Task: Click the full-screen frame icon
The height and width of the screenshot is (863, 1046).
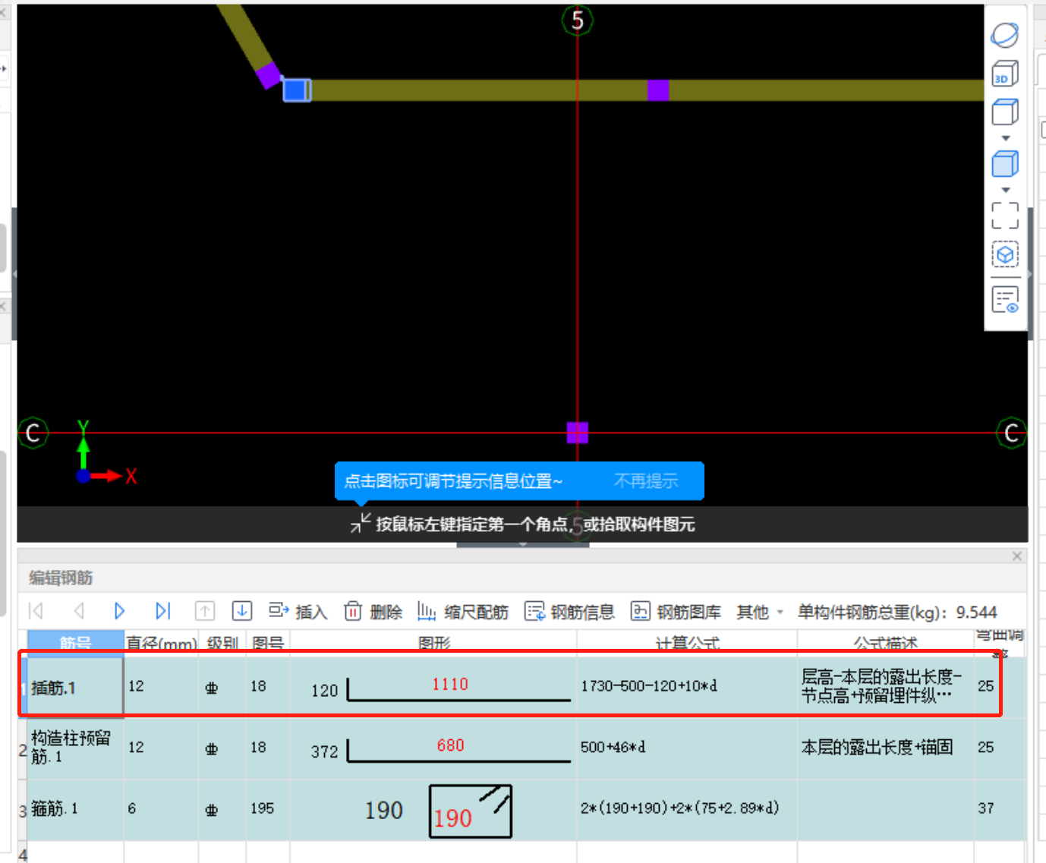Action: tap(1005, 216)
